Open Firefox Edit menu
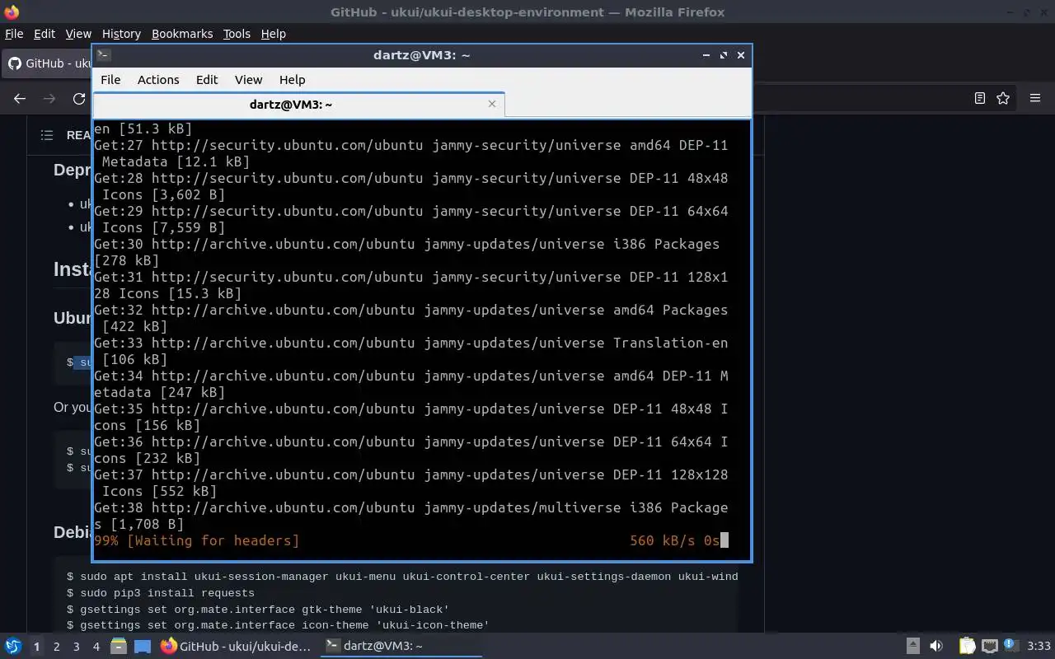1055x659 pixels. coord(45,34)
